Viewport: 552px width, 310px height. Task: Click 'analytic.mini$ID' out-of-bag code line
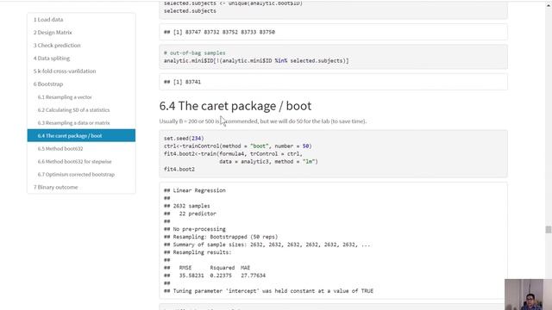click(256, 61)
